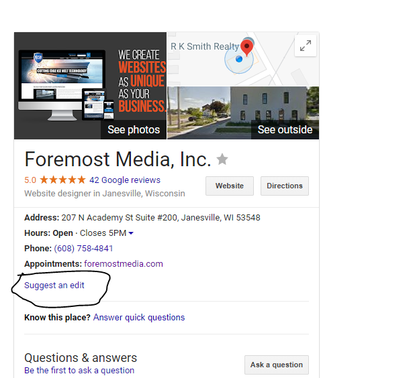Click the red location pin on the map
This screenshot has height=378, width=411.
point(247,47)
